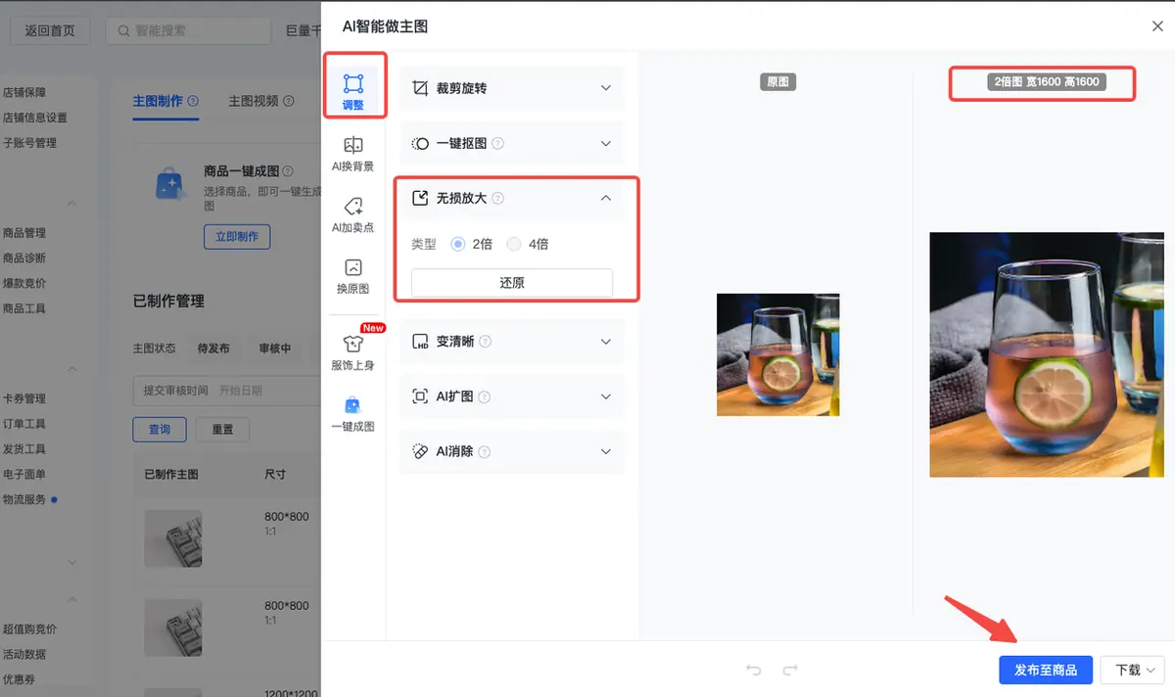Open 物流服务 in sidebar
The image size is (1175, 697).
(x=24, y=499)
